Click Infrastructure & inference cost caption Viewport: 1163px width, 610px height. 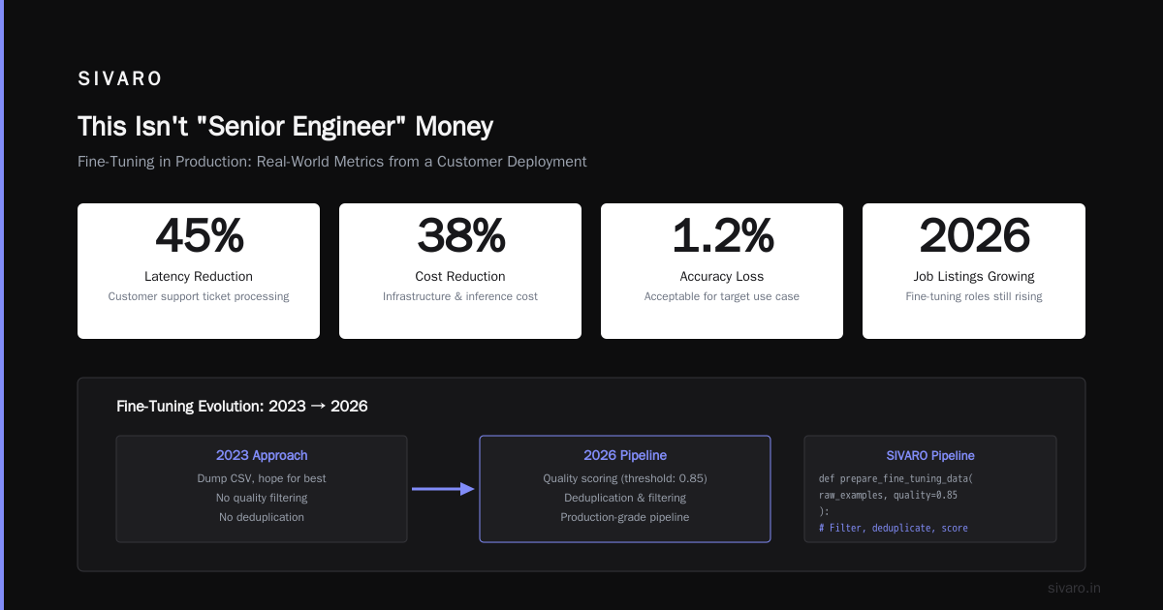coord(460,296)
